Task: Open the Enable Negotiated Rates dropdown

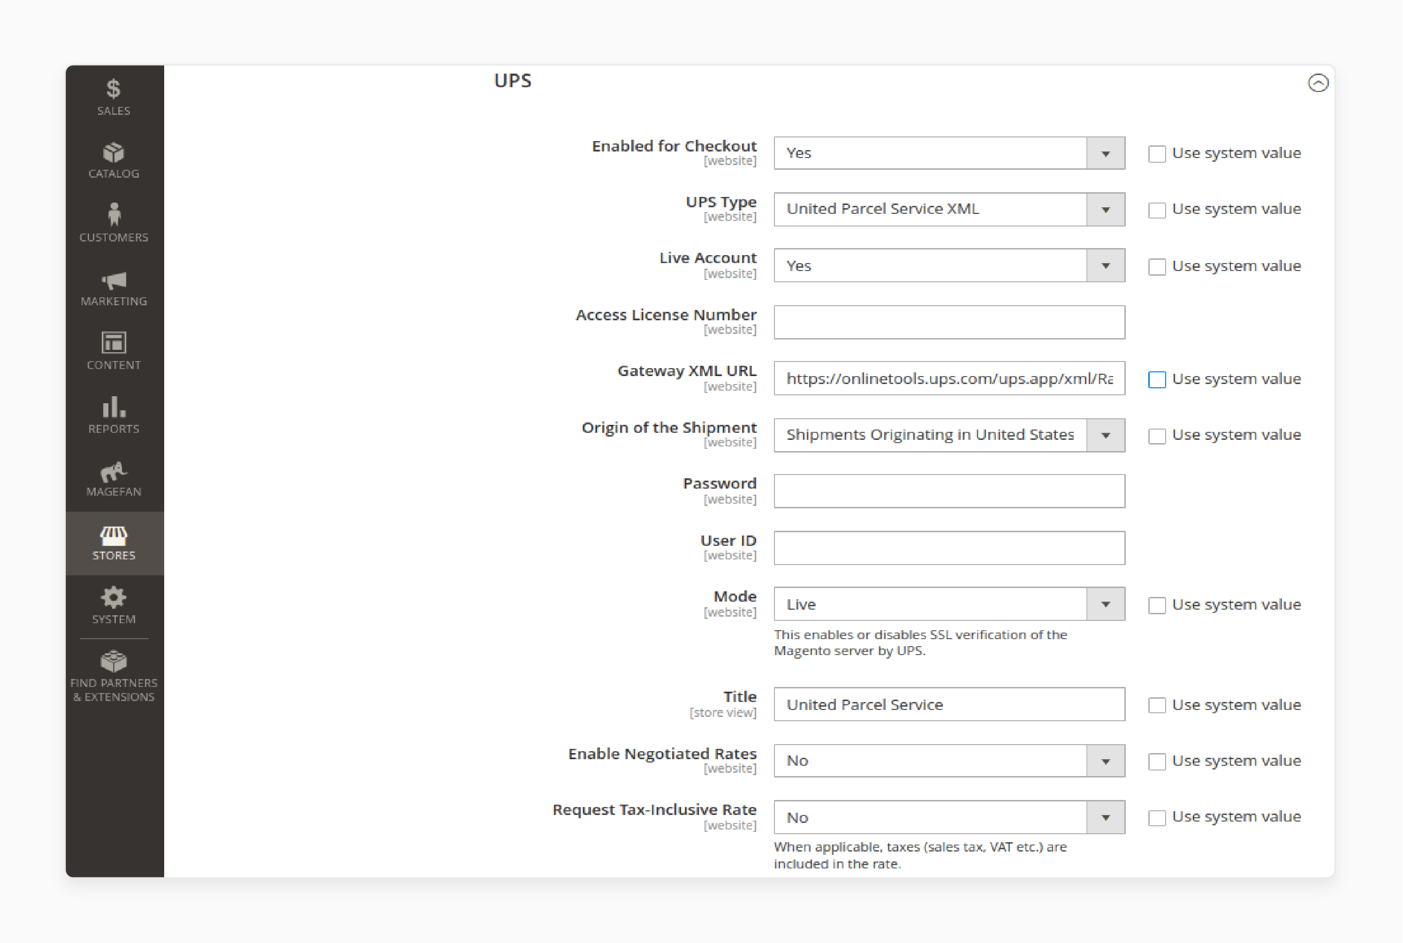Action: [949, 761]
